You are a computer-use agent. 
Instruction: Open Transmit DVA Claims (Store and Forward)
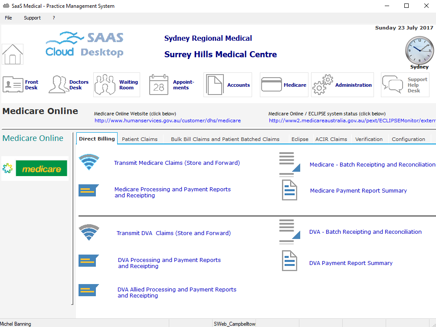tap(174, 233)
